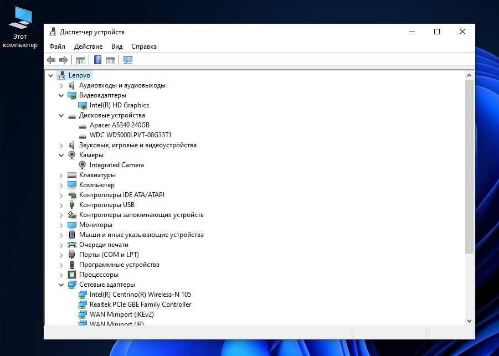Expand the Клавиатуры category
499x356 pixels.
[x=61, y=176]
